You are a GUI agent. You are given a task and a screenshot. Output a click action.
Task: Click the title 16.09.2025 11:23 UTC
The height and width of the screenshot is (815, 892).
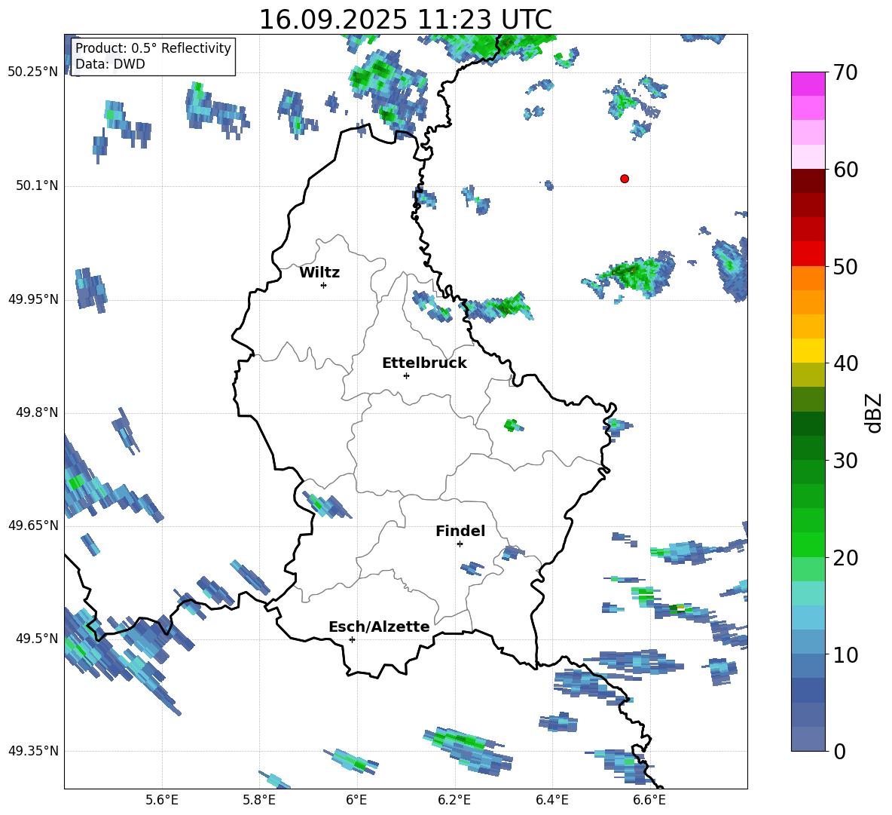click(405, 20)
